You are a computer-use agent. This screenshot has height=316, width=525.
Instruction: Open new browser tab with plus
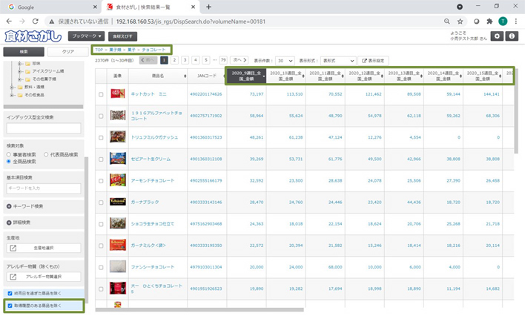tap(208, 7)
